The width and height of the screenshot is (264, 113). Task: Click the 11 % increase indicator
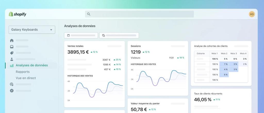pyautogui.click(x=217, y=100)
